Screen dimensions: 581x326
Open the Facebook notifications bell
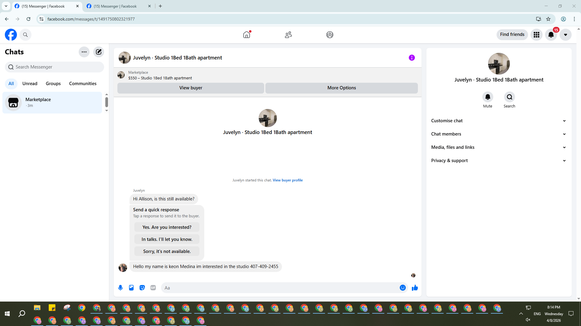(x=551, y=35)
